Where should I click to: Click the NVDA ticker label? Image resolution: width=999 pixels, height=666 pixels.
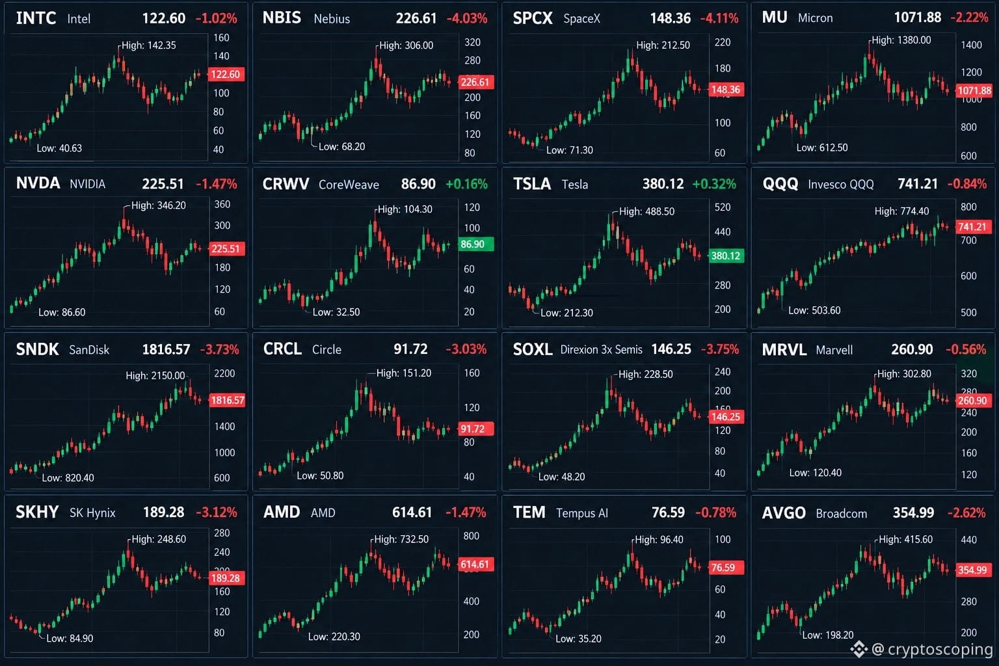38,183
